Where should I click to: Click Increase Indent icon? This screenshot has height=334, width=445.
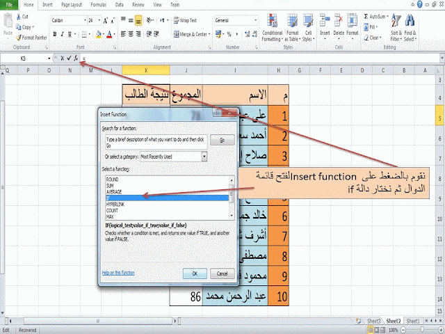click(x=156, y=34)
